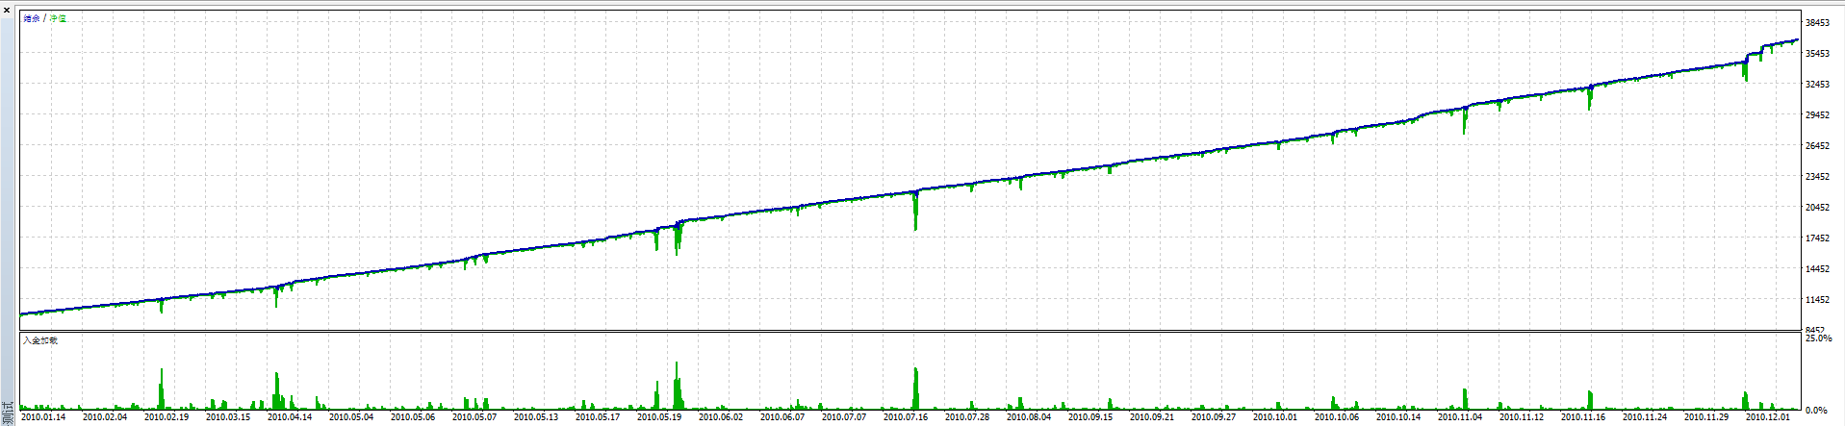Click the vertical 测试 panel label
1845x426 pixels.
[x=8, y=414]
